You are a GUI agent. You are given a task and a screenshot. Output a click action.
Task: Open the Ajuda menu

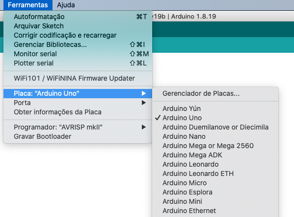pyautogui.click(x=66, y=5)
